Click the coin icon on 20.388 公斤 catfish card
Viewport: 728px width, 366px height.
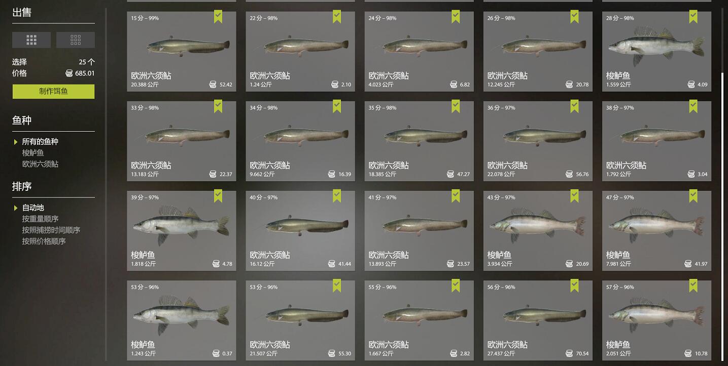tap(213, 85)
